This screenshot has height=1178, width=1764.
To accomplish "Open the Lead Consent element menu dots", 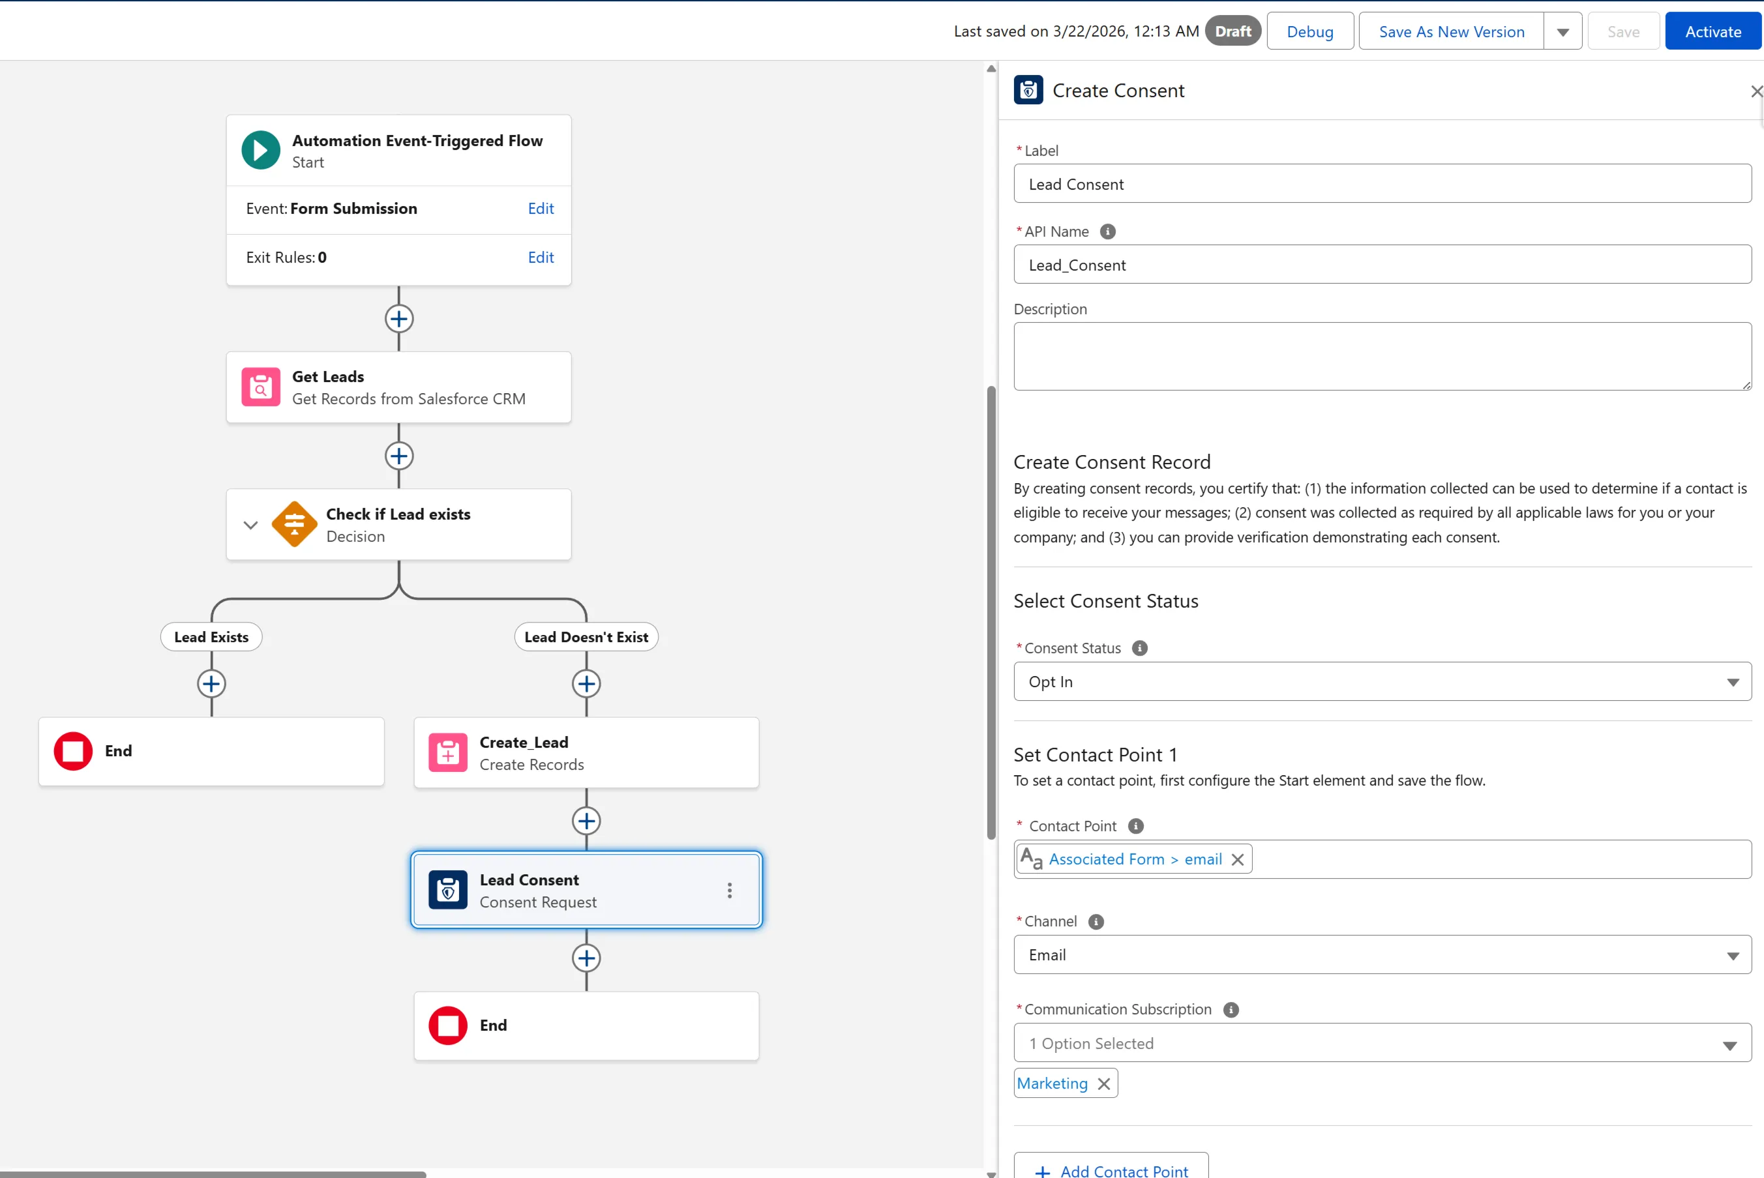I will [729, 891].
